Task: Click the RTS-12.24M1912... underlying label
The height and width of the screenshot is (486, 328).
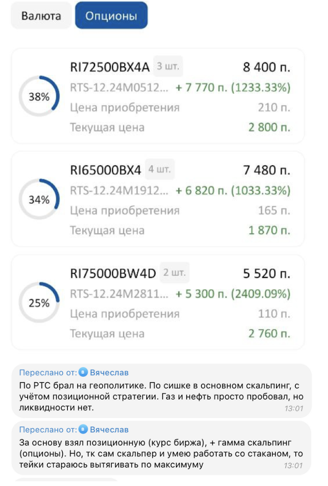Action: (x=119, y=191)
